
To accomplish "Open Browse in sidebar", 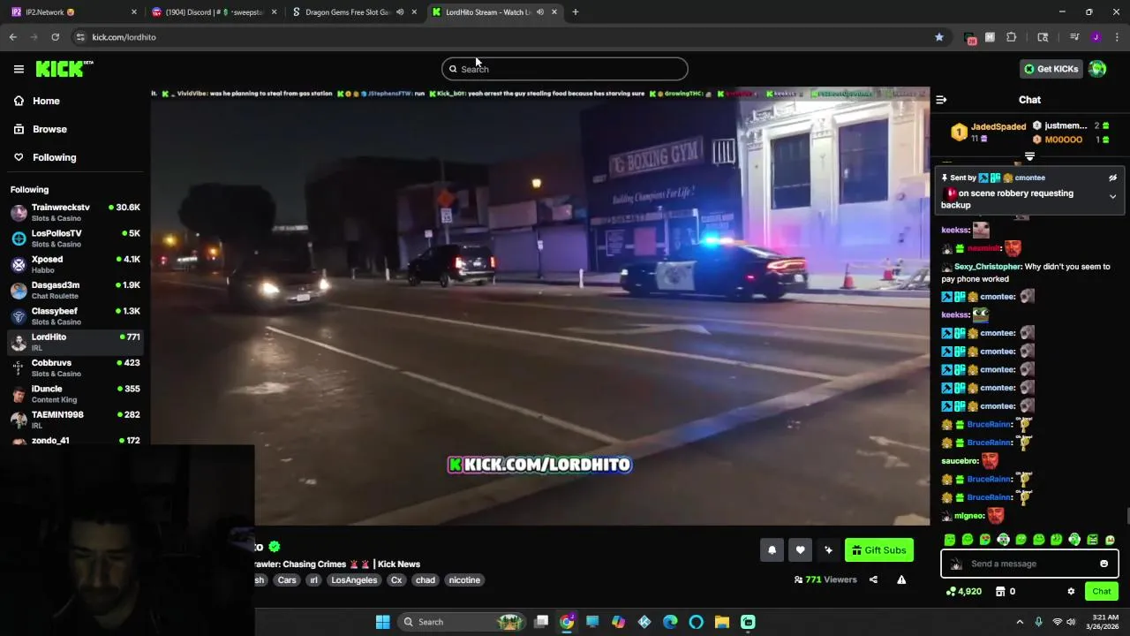I will [49, 129].
